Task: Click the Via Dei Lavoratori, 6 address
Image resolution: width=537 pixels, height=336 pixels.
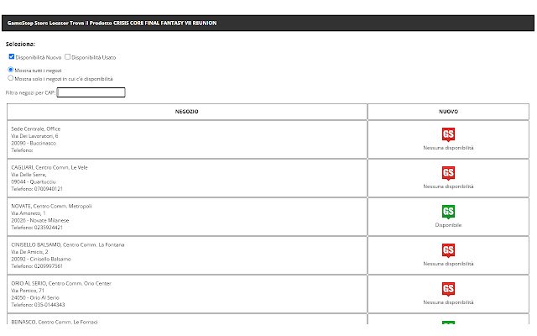Action: 34,136
